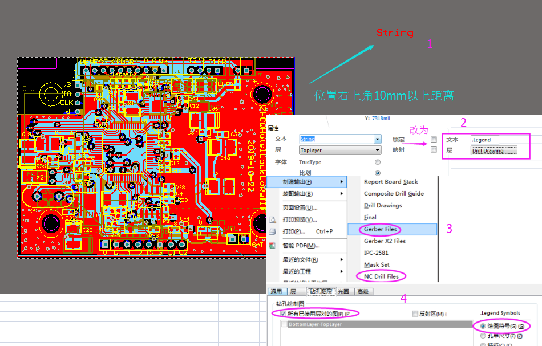
Task: Tick the 映射 (Mirror) checkbox
Action: click(x=434, y=150)
